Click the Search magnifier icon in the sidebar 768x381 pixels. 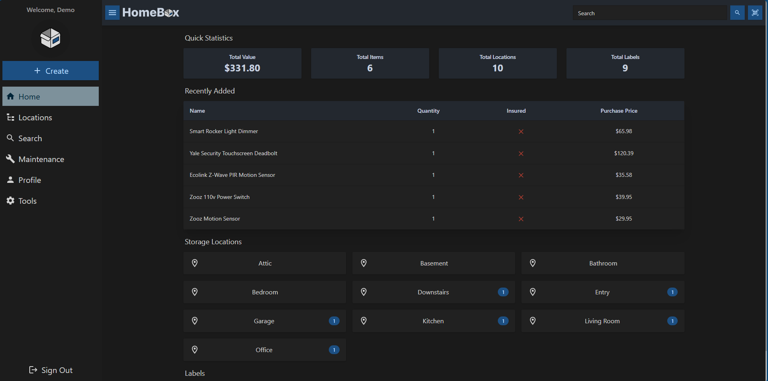coord(10,138)
